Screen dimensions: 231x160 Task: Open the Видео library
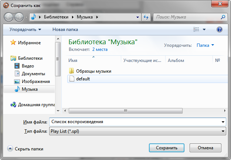[28, 66]
